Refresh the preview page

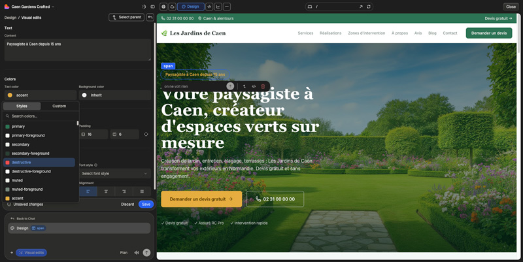point(369,7)
